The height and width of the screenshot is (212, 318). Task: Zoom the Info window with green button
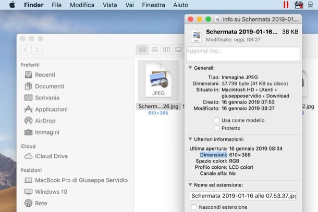point(209,19)
